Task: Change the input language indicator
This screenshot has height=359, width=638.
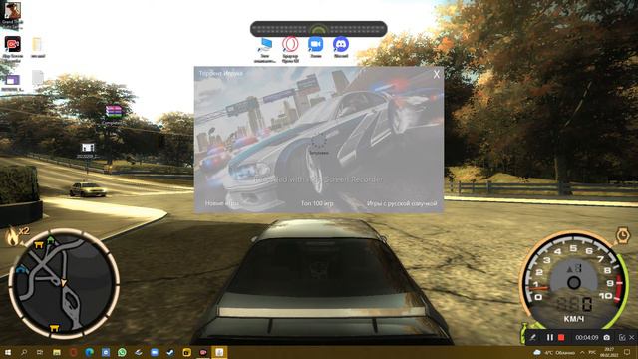Action: click(x=592, y=352)
